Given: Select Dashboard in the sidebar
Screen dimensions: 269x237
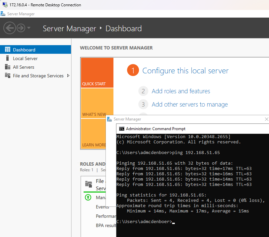Looking at the screenshot, I should tap(35, 50).
